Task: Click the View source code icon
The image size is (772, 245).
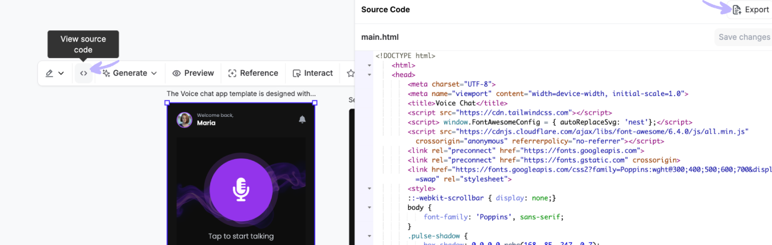Action: point(84,74)
